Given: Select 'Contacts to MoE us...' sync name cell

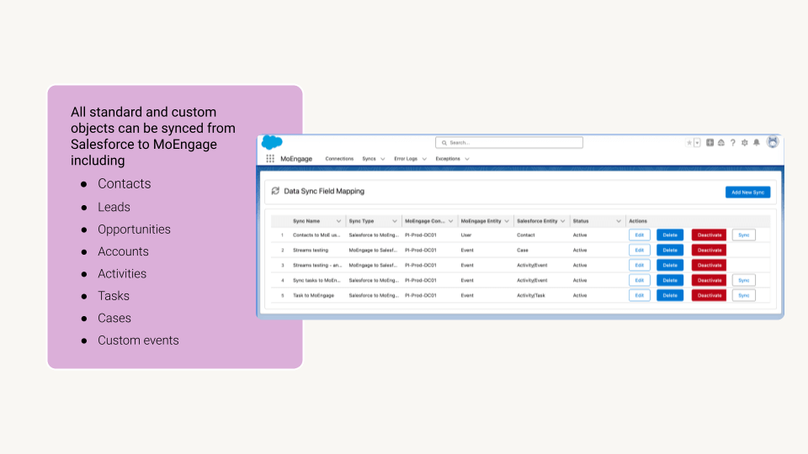Looking at the screenshot, I should (x=316, y=235).
